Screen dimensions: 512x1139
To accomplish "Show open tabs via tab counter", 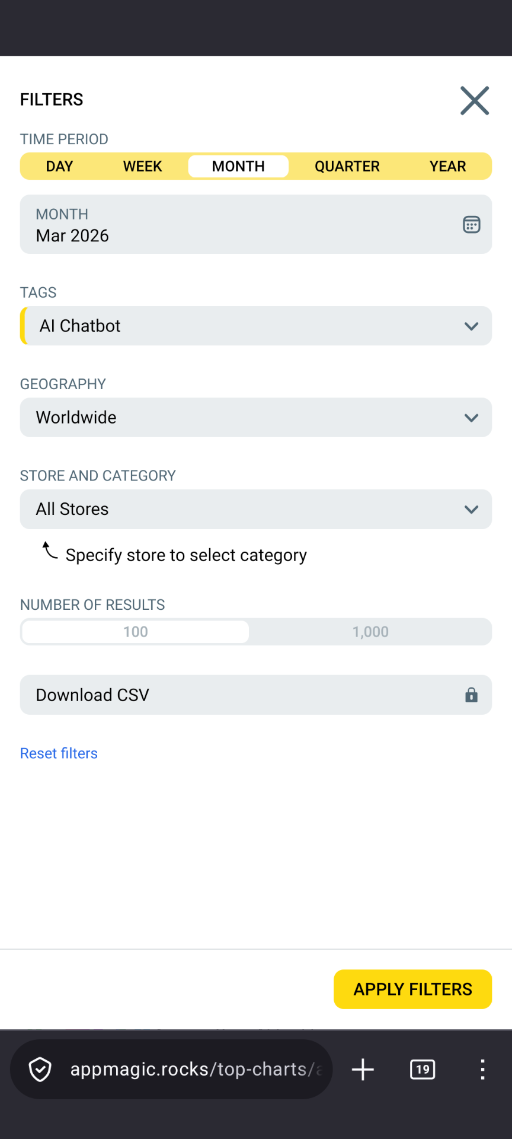I will click(423, 1070).
